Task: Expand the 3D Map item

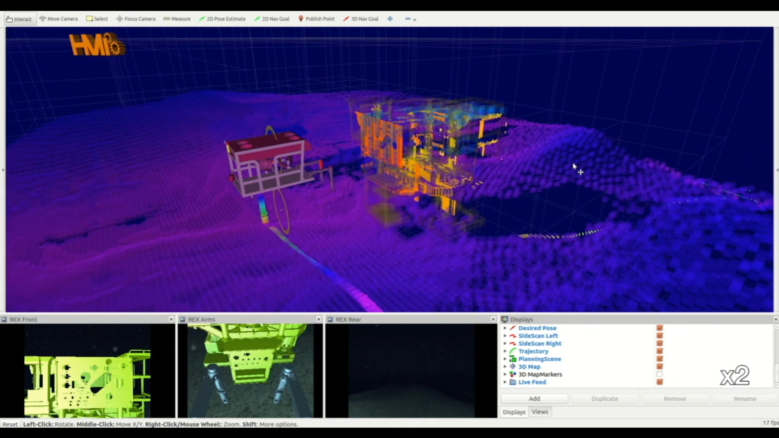Action: click(505, 367)
